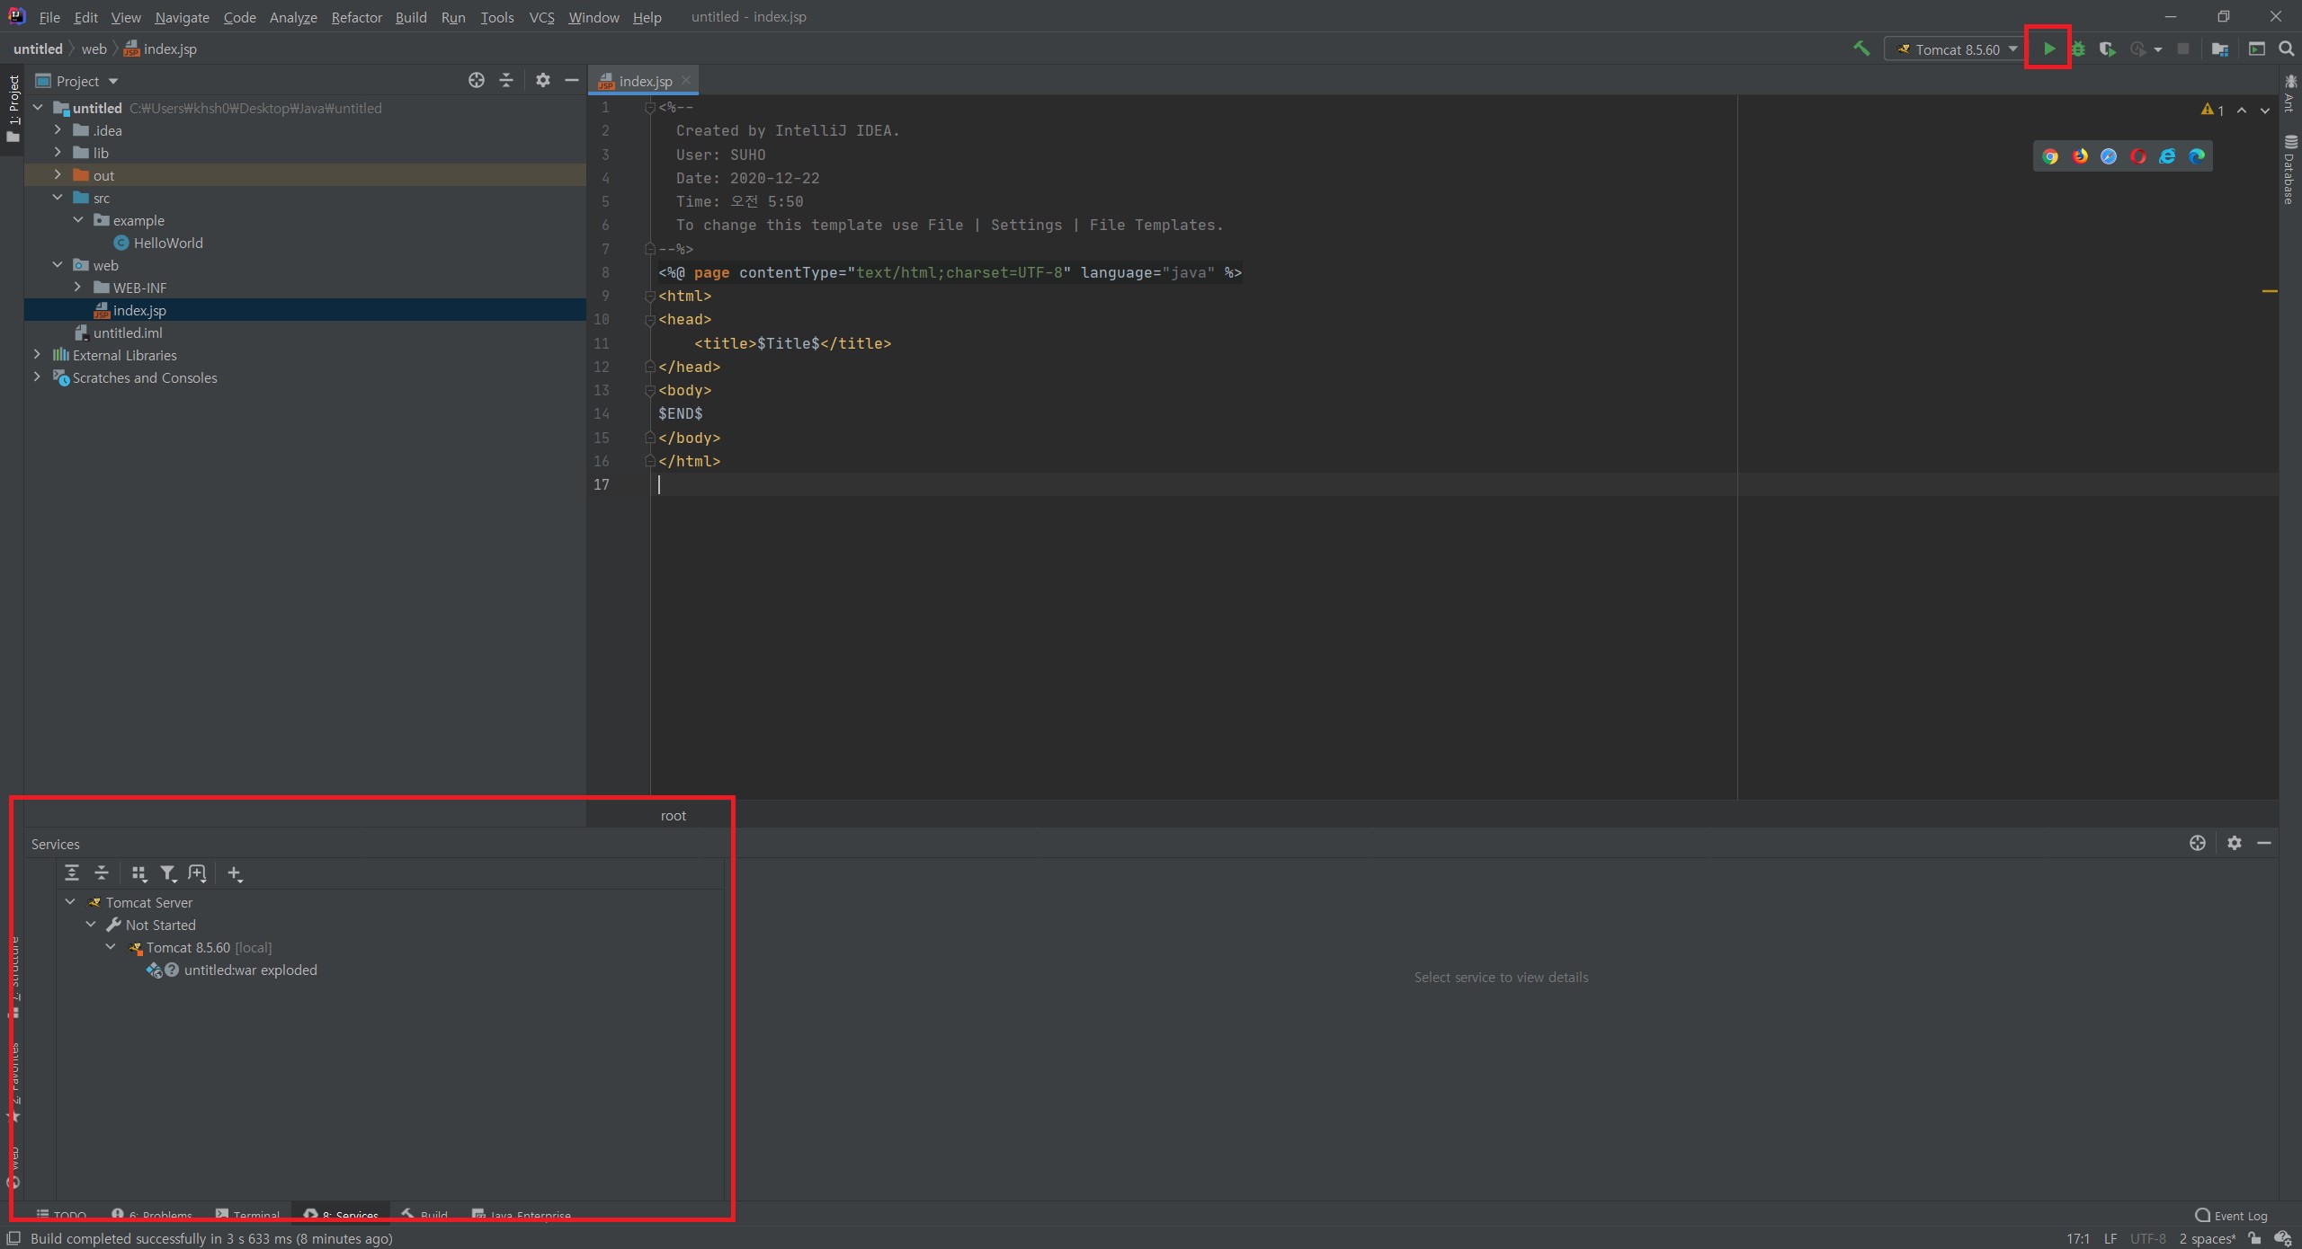Switch to the Terminal tool tab
This screenshot has width=2302, height=1249.
tap(248, 1215)
